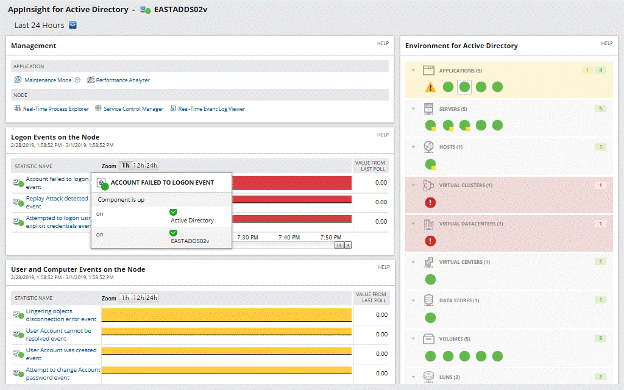Click the Hosts green status icon

430,164
